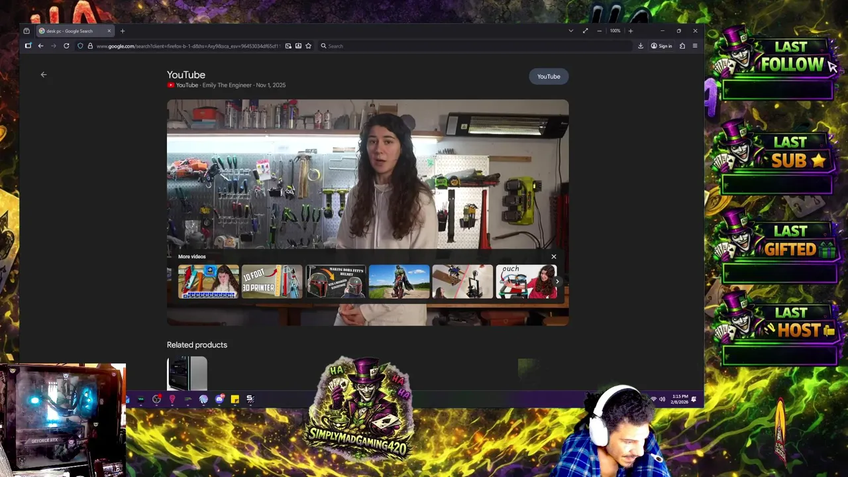Open the '10 FOOT 3D PRINTER' video thumbnail
This screenshot has height=477, width=848.
272,282
